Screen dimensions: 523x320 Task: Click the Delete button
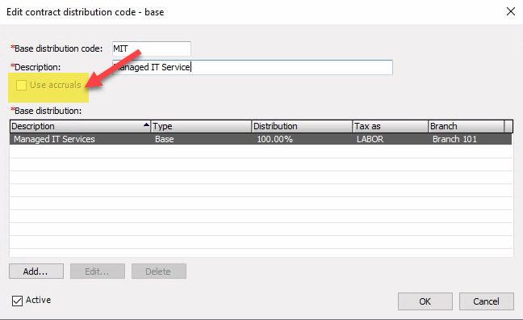[159, 272]
